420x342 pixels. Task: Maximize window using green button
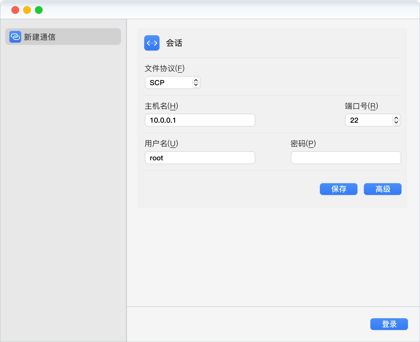[x=39, y=10]
